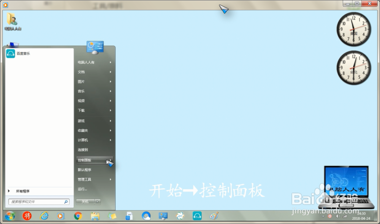Click the date 2018-04-24 in tray

click(x=361, y=218)
